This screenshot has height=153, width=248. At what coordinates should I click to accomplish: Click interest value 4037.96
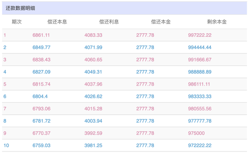point(93,84)
